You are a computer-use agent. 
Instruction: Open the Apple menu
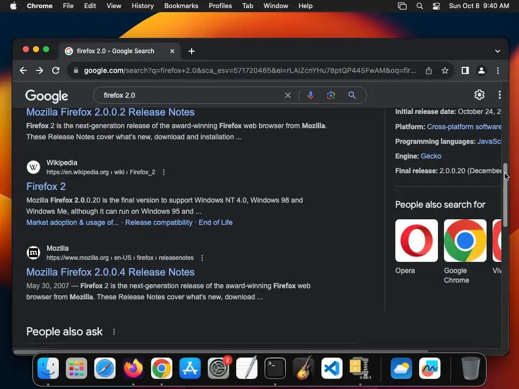[x=13, y=6]
